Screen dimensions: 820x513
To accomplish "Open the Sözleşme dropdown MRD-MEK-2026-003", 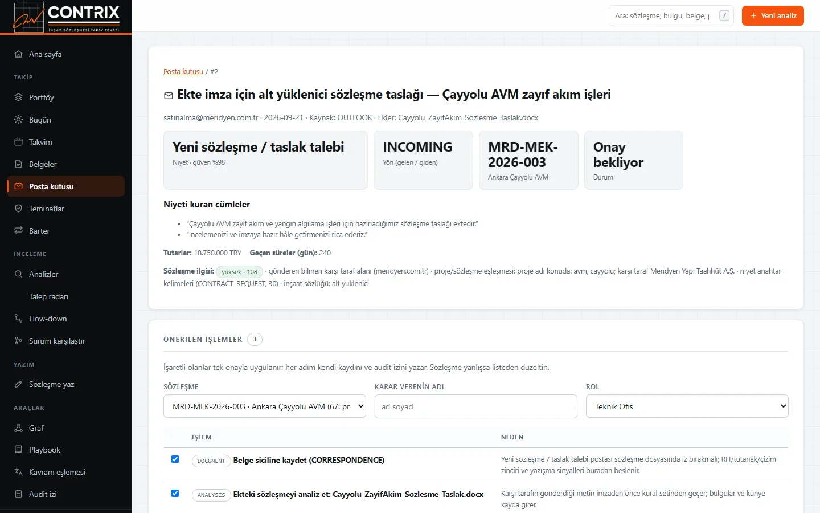I will click(x=265, y=406).
